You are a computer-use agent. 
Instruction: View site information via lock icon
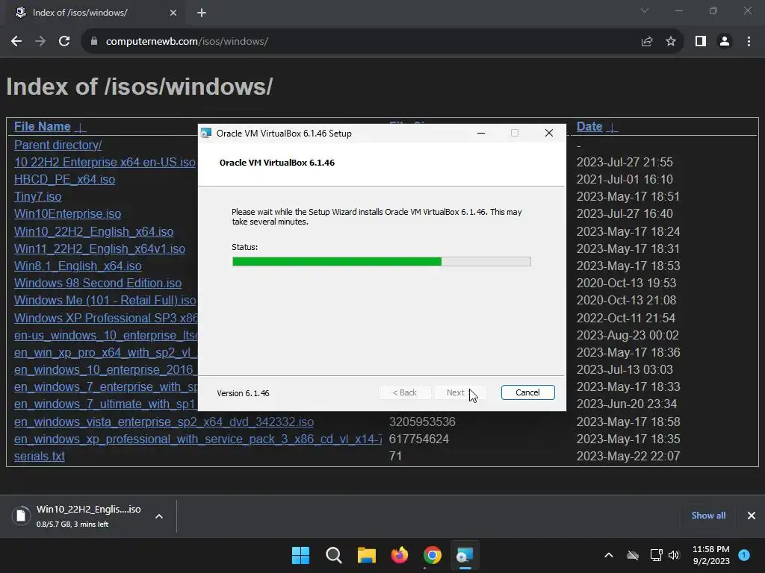(x=93, y=42)
